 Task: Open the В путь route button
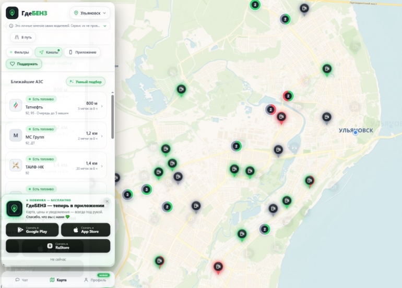click(23, 37)
